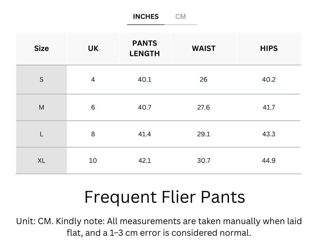Select the INCHES unit tab
Image resolution: width=318 pixels, height=249 pixels.
click(x=146, y=17)
